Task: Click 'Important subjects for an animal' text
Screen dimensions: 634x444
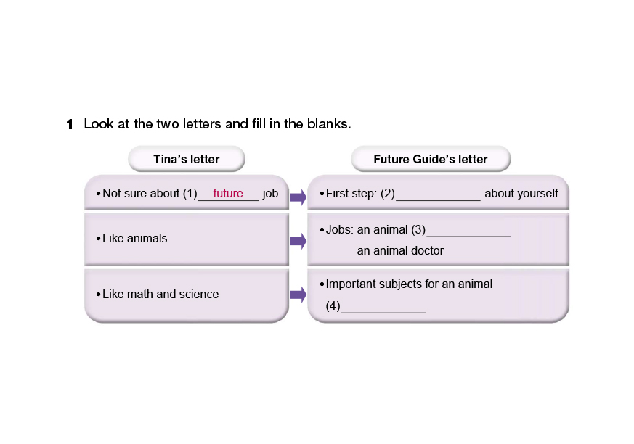Action: [x=409, y=284]
